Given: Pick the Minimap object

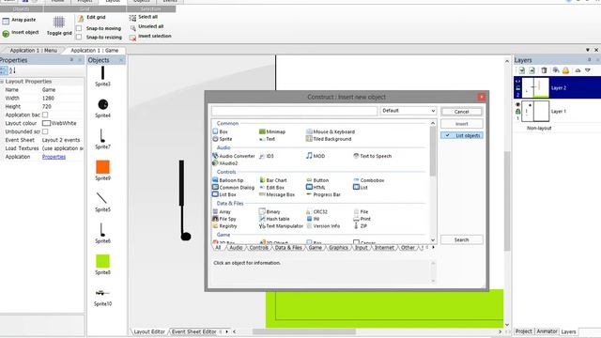Looking at the screenshot, I should point(272,131).
